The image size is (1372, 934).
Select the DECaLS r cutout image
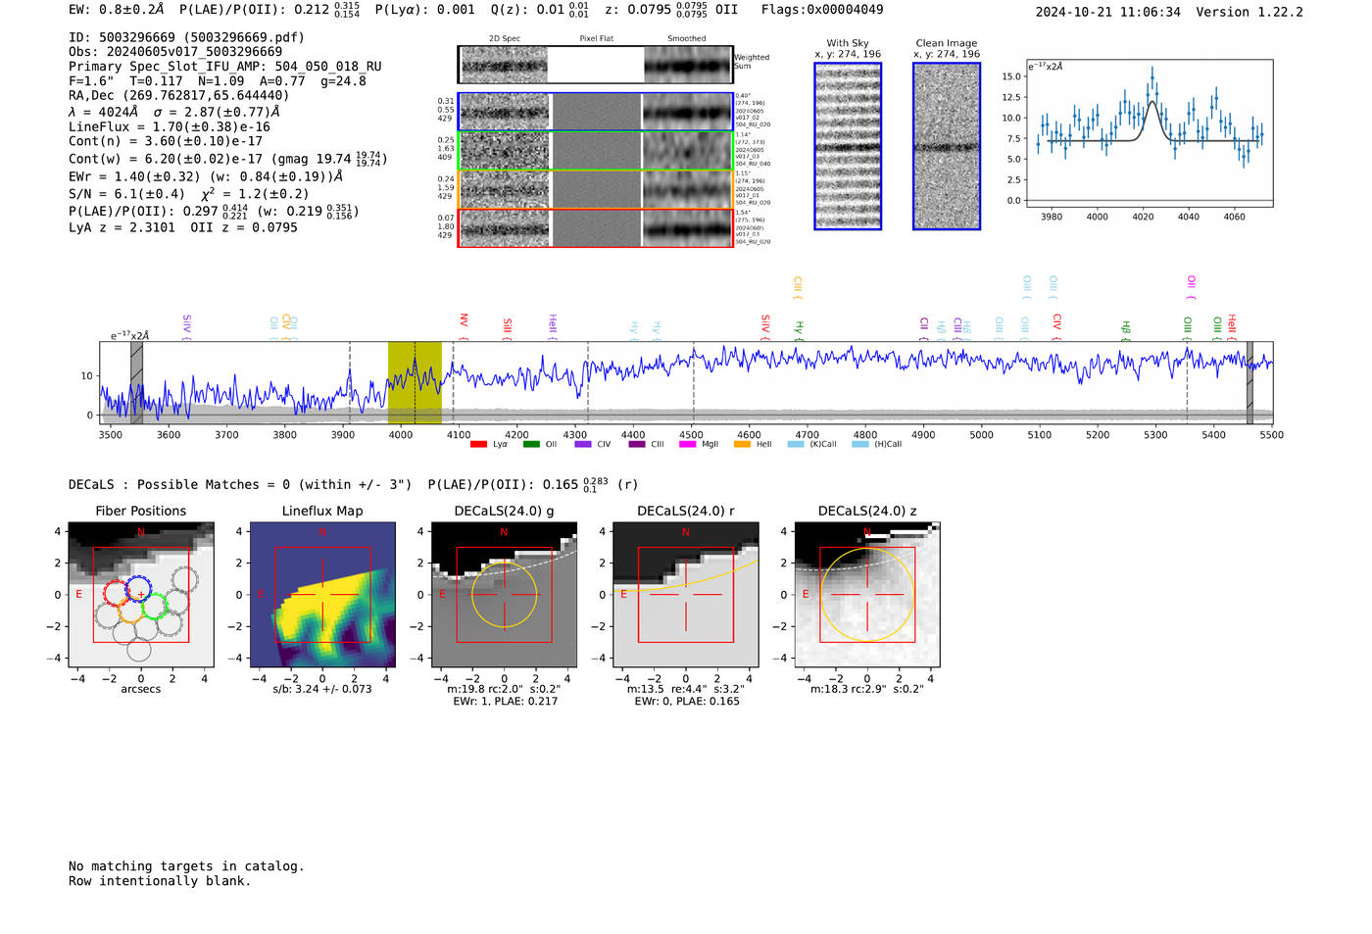click(x=685, y=595)
